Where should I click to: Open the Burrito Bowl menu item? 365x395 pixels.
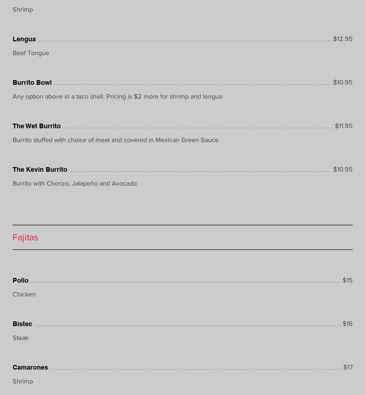(32, 83)
